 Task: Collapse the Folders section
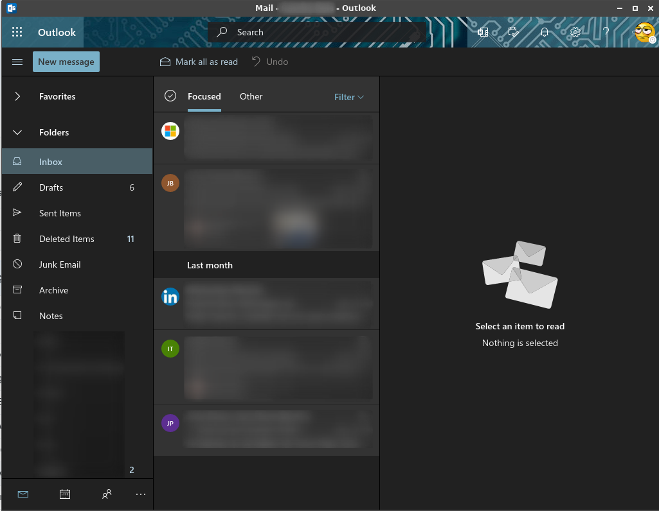pos(17,132)
